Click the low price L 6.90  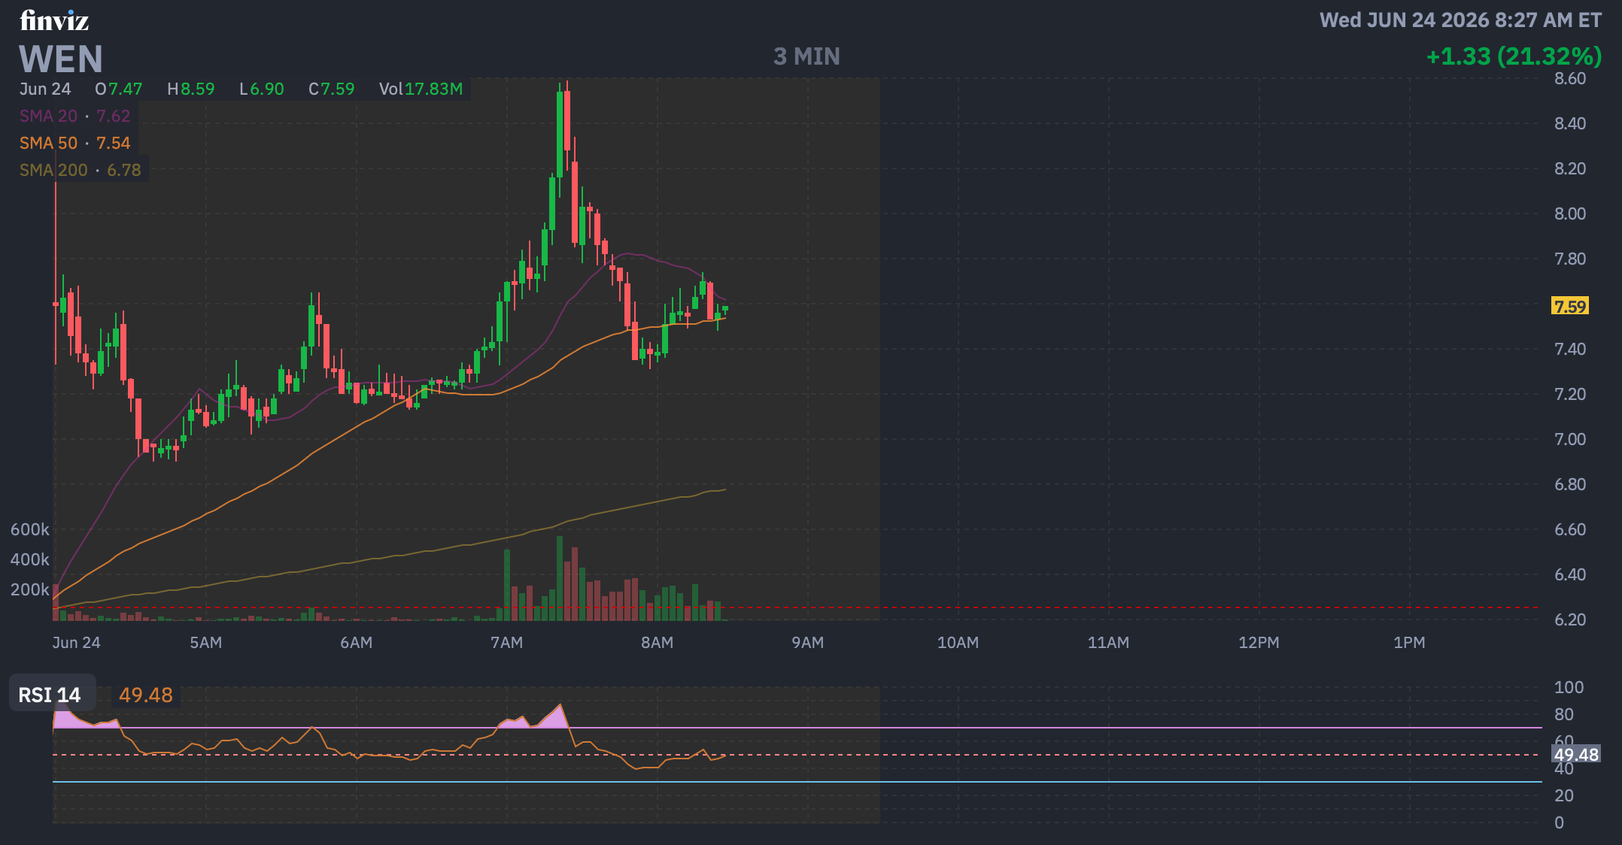click(x=262, y=89)
